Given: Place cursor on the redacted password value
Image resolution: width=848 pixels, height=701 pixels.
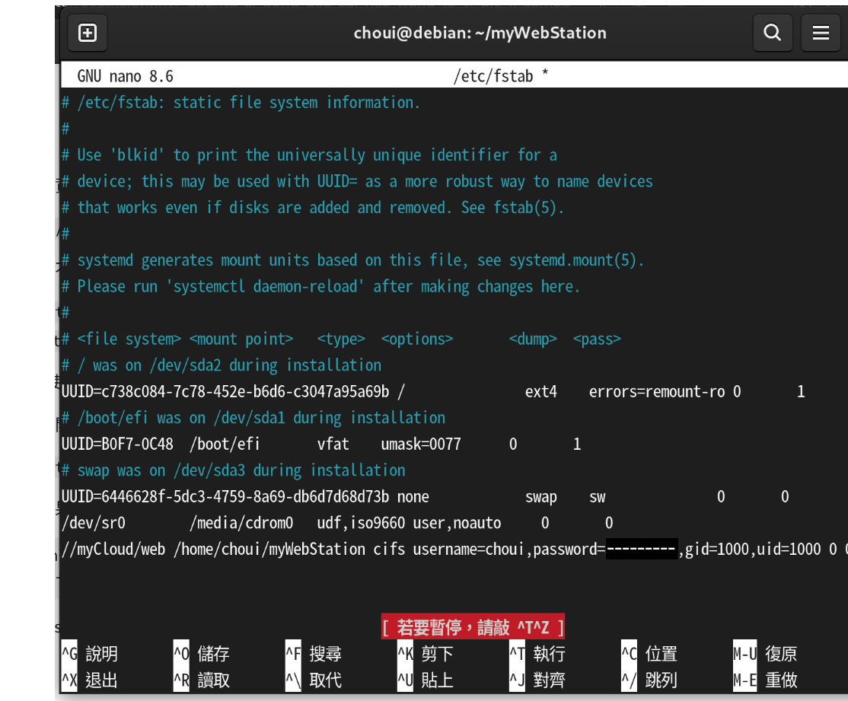Looking at the screenshot, I should [641, 550].
